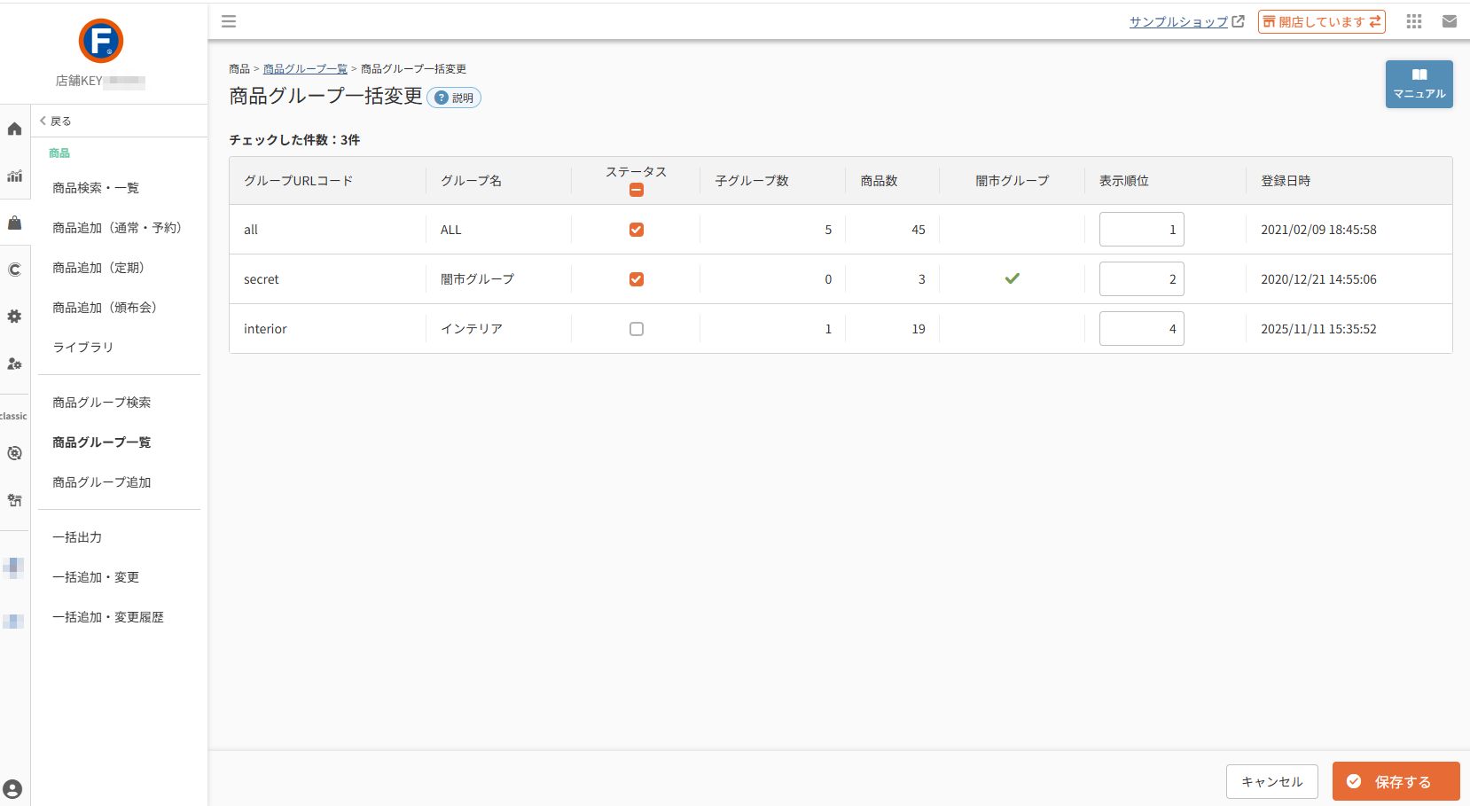This screenshot has width=1470, height=806.
Task: Select the shopping bag sidebar icon
Action: point(14,223)
